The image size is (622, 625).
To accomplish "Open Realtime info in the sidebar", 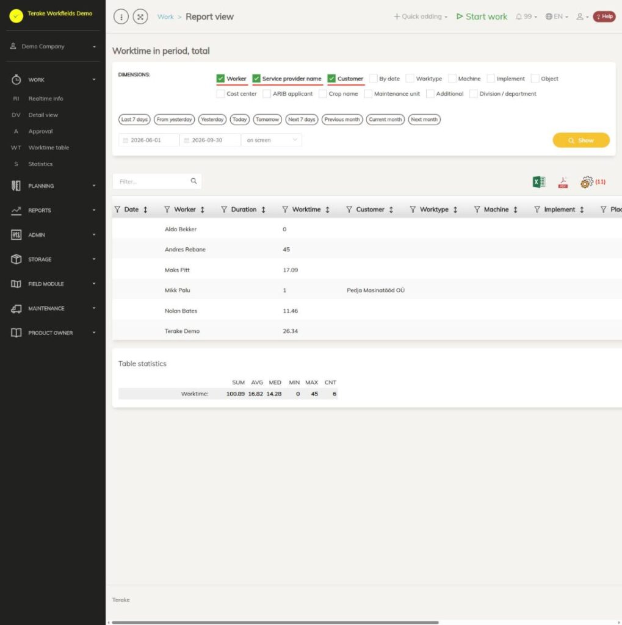I will (45, 98).
